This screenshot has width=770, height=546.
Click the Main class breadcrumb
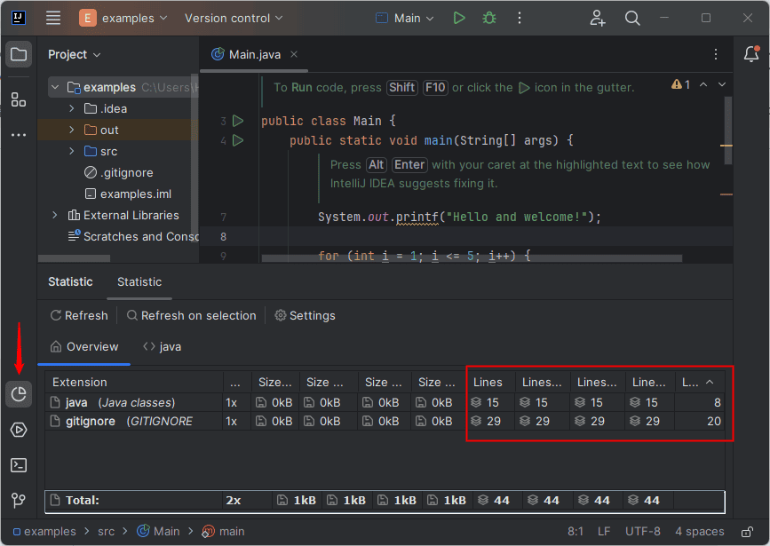click(x=158, y=532)
